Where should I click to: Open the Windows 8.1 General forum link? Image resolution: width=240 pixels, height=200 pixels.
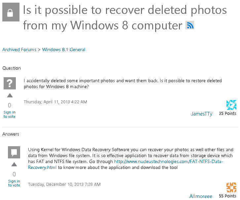pyautogui.click(x=64, y=50)
